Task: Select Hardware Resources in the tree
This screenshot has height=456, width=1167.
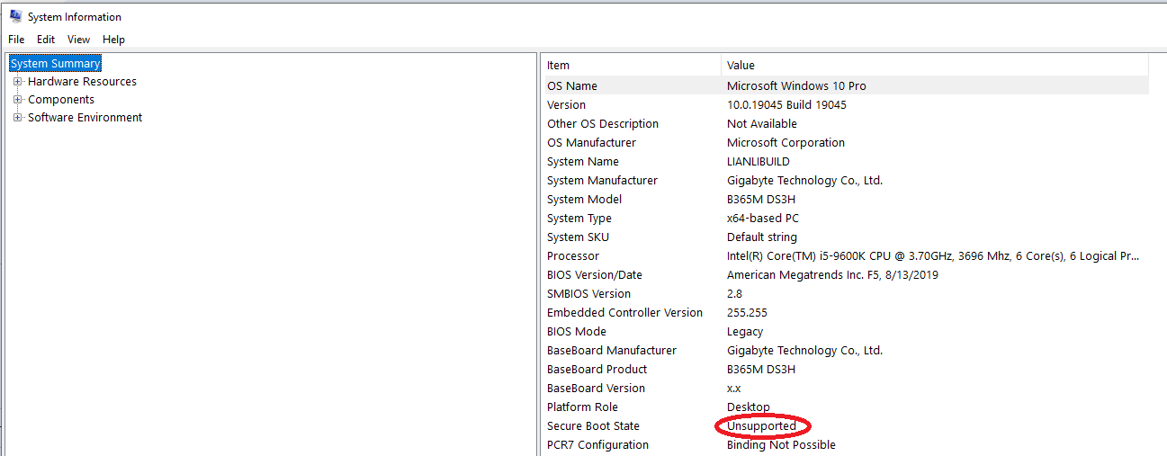Action: tap(82, 82)
